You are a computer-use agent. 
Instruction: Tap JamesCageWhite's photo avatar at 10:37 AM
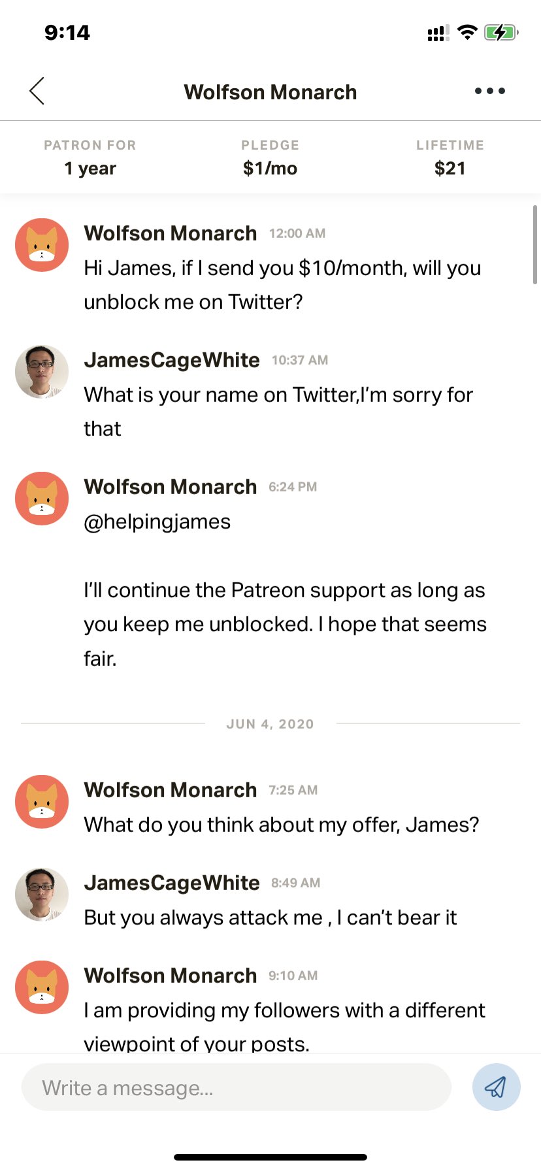42,372
